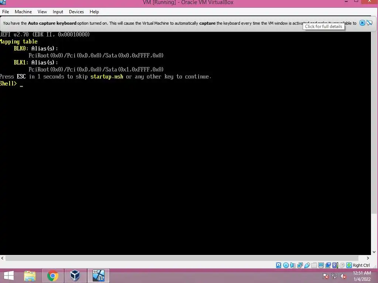
Task: Open Google Chrome from the taskbar
Action: tap(52, 276)
